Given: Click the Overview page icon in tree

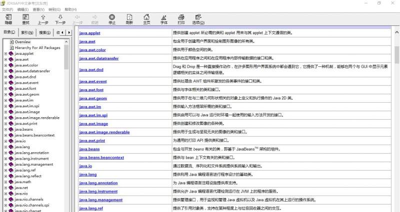Looking at the screenshot, I should coord(11,42).
